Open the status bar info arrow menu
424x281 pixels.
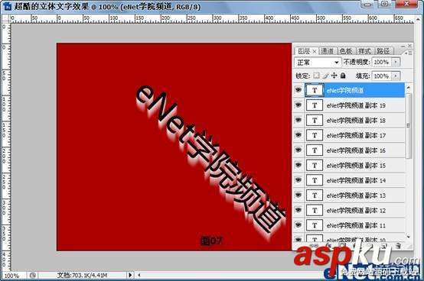[130, 275]
